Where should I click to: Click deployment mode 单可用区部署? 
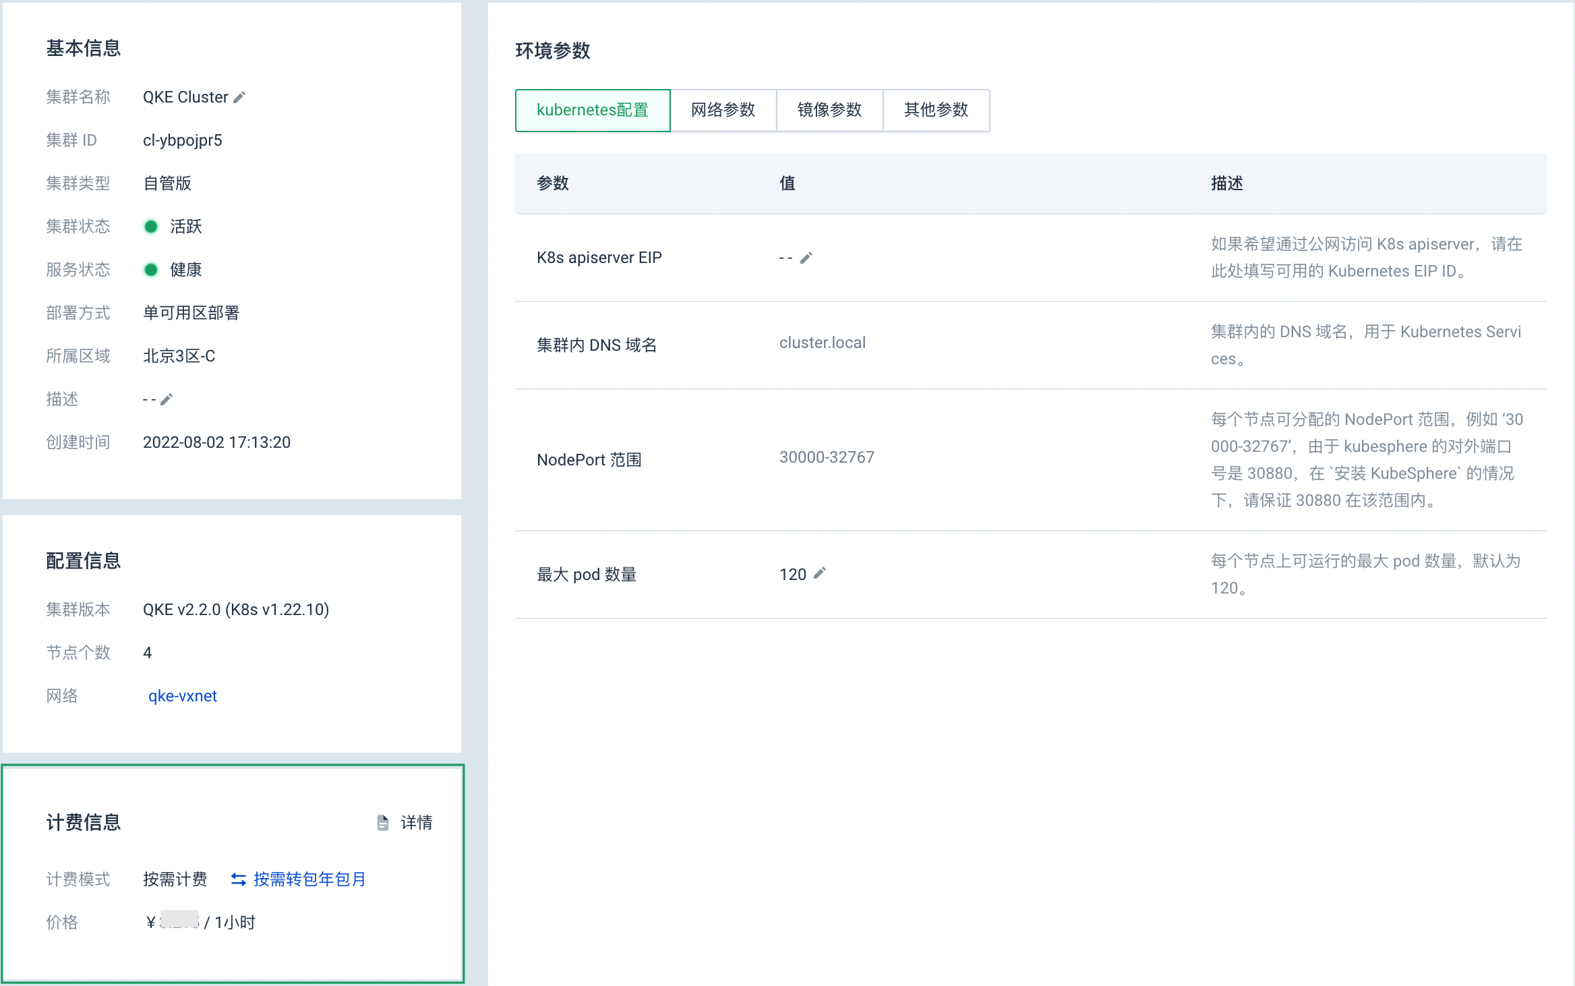[191, 313]
